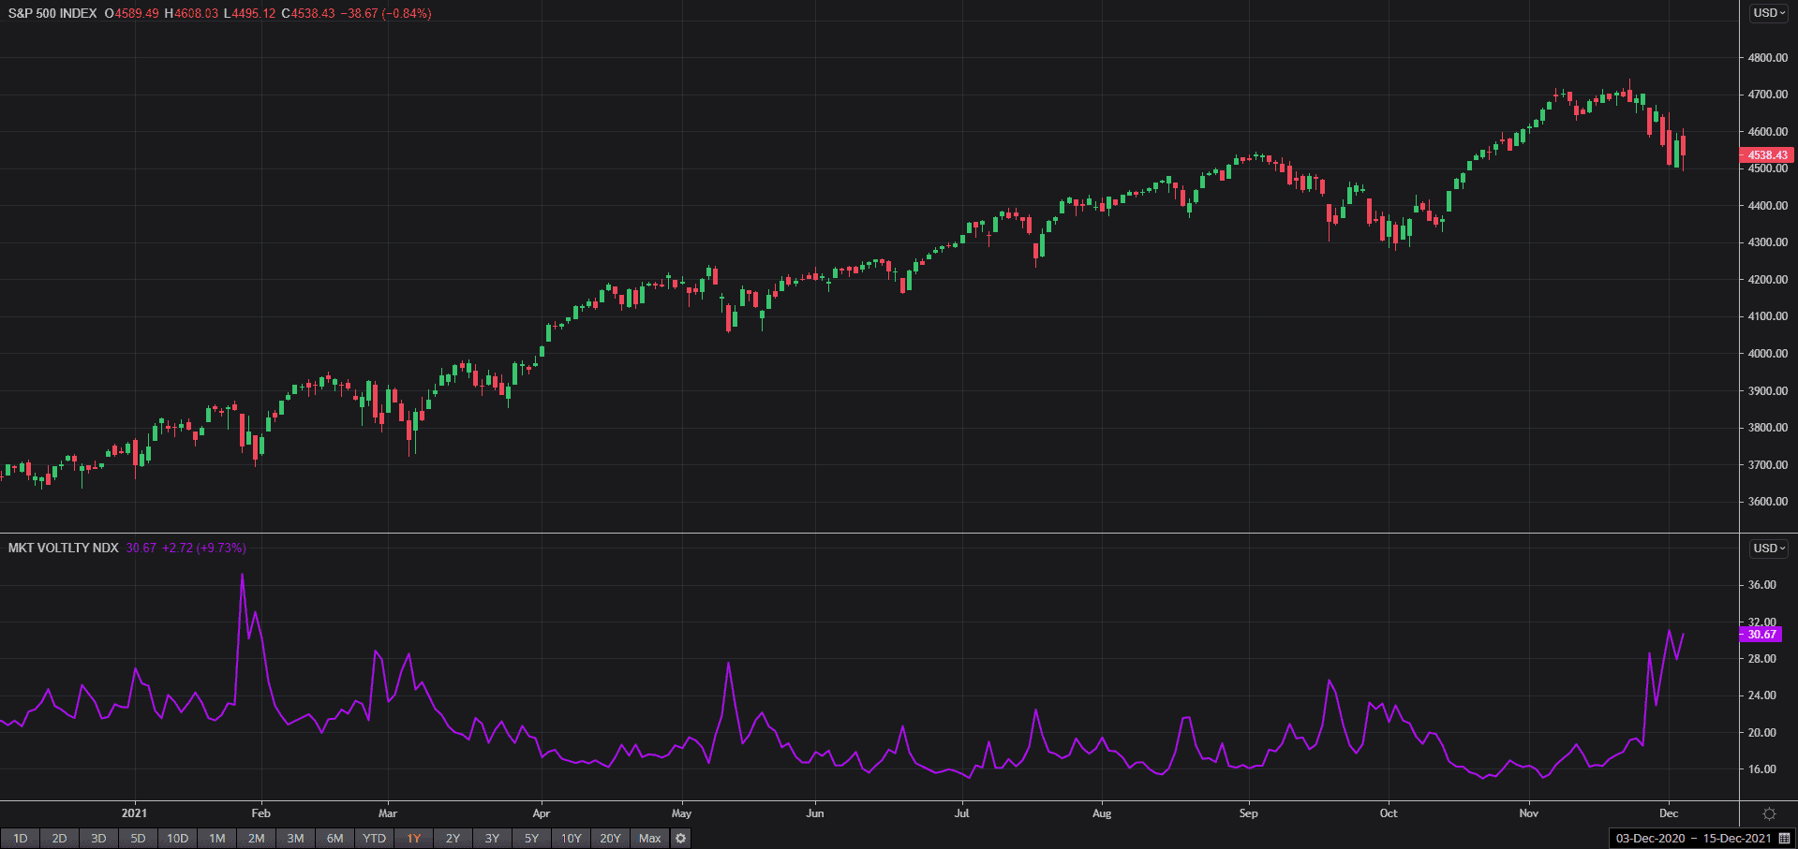
Task: Select the MKT VOLTLTY NDX series title
Action: tap(64, 548)
